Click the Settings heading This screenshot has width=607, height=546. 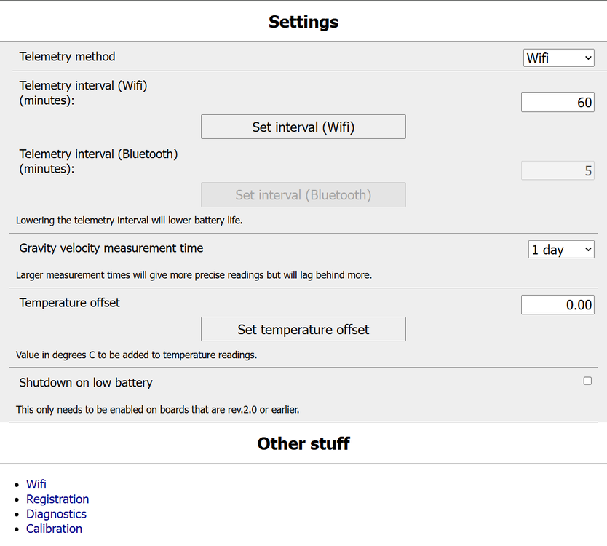click(x=303, y=22)
